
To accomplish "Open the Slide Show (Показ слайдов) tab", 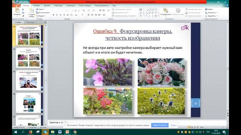I will tap(85, 6).
